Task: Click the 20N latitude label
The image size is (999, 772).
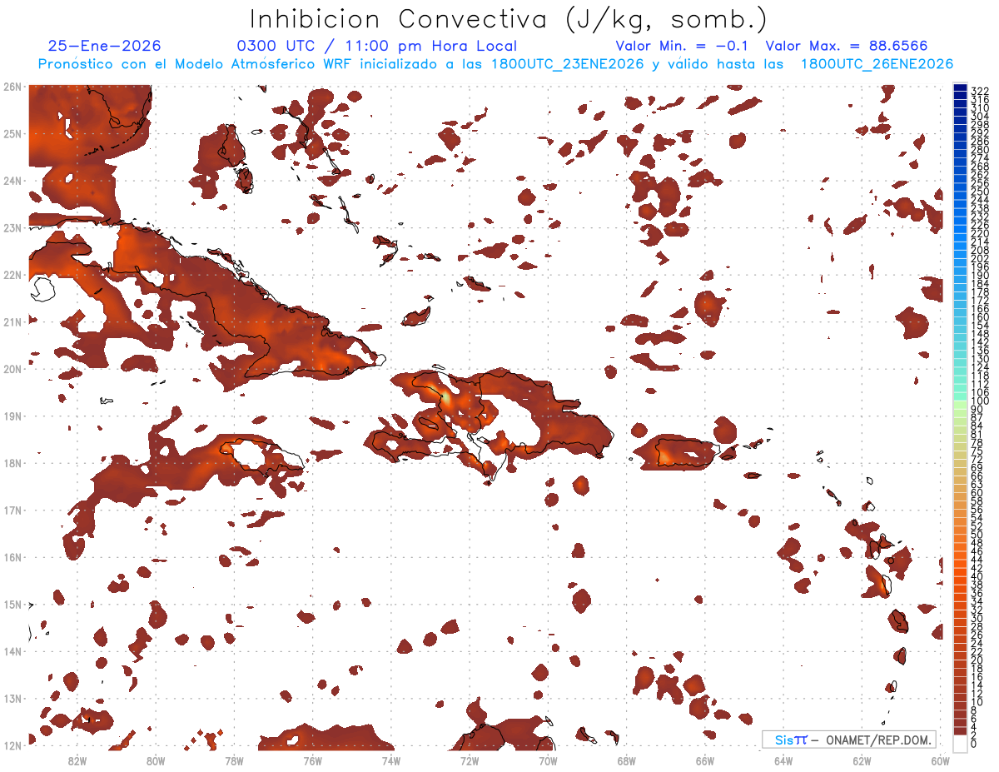Action: 12,369
